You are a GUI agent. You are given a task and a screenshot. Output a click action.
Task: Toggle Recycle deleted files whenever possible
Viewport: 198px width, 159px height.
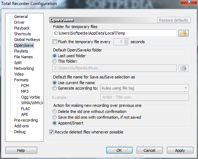(x=51, y=132)
